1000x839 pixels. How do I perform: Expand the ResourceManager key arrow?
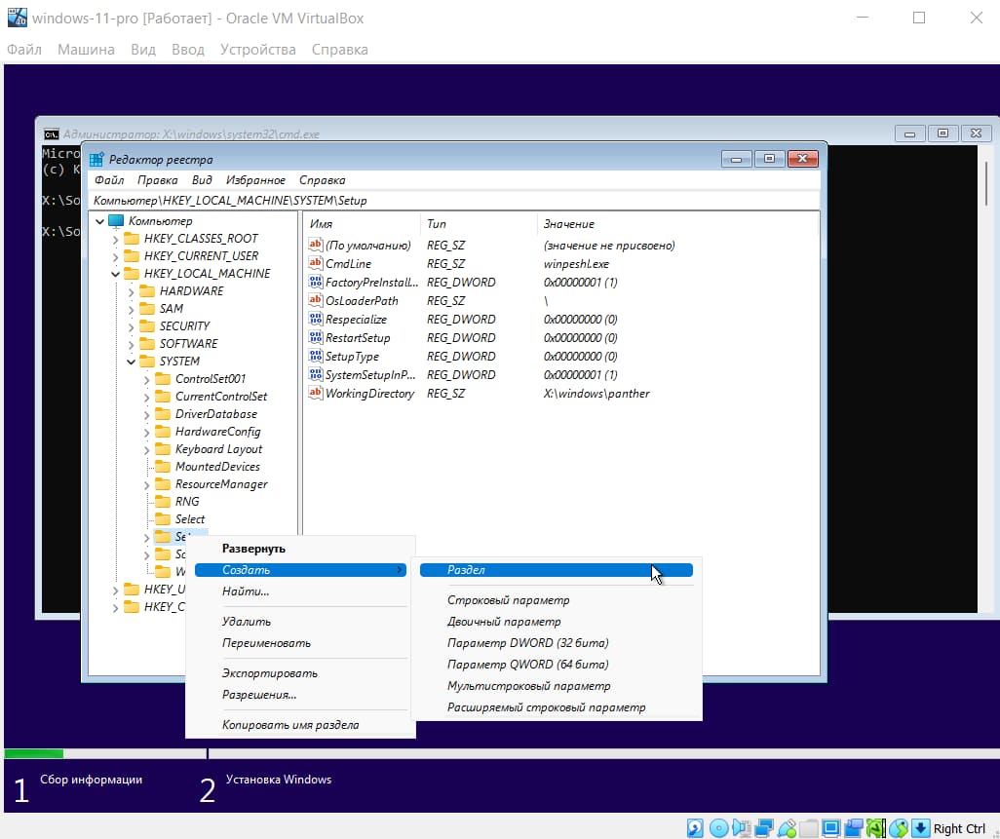point(146,484)
